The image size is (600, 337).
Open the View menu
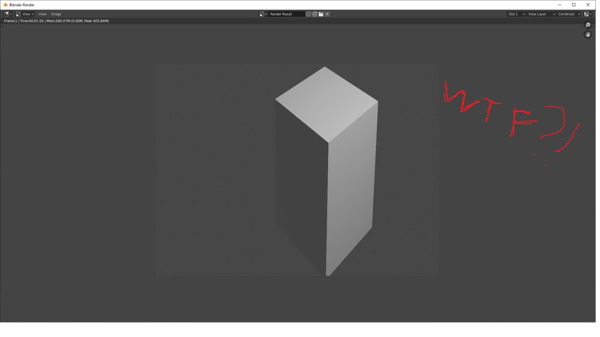43,14
